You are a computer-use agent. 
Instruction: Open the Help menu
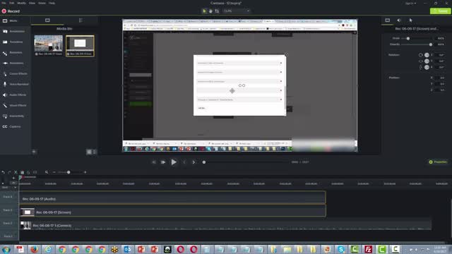tap(52, 3)
